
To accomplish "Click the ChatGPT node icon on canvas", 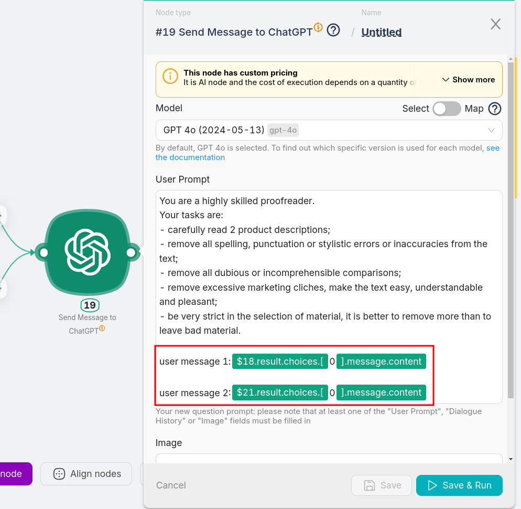I will click(88, 252).
